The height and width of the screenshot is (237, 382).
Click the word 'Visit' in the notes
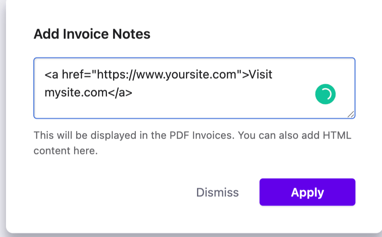point(260,74)
